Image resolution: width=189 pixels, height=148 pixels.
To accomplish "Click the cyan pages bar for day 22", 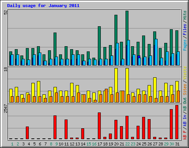I will pyautogui.click(x=128, y=53).
